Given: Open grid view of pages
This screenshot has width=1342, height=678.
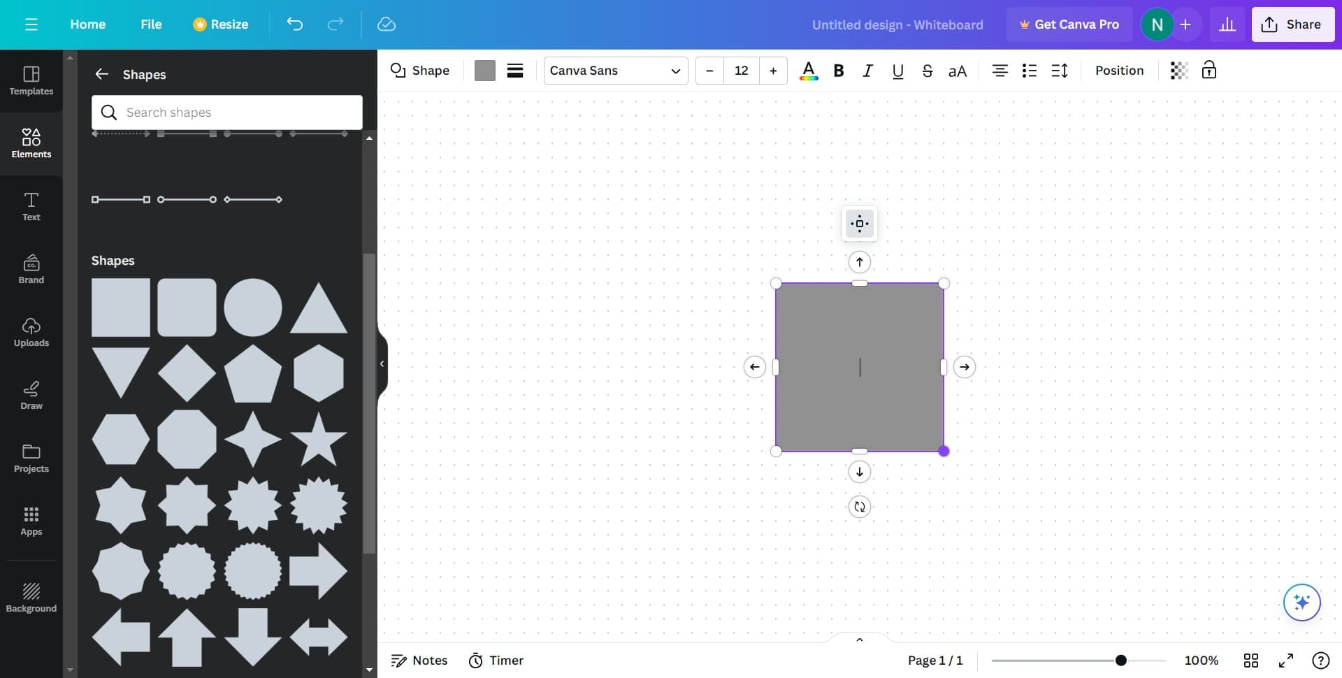Looking at the screenshot, I should tap(1250, 661).
